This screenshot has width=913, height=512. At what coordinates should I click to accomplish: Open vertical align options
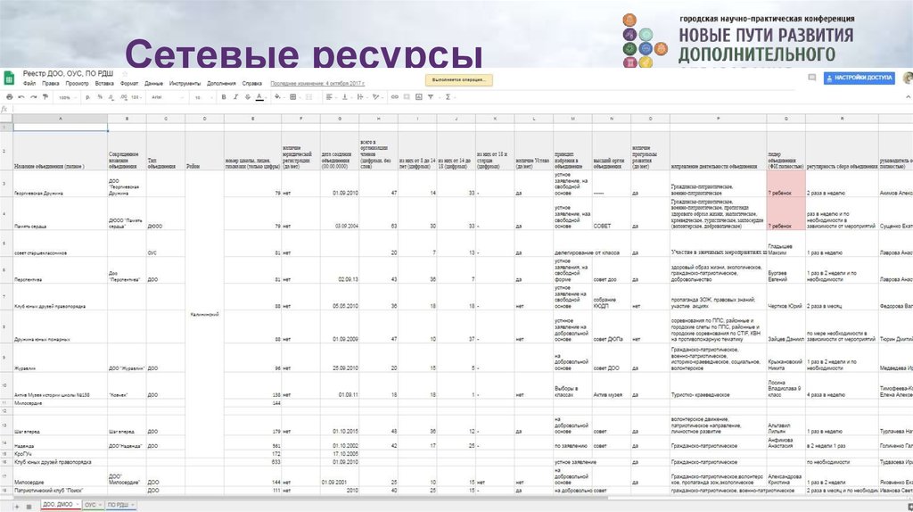click(x=345, y=97)
